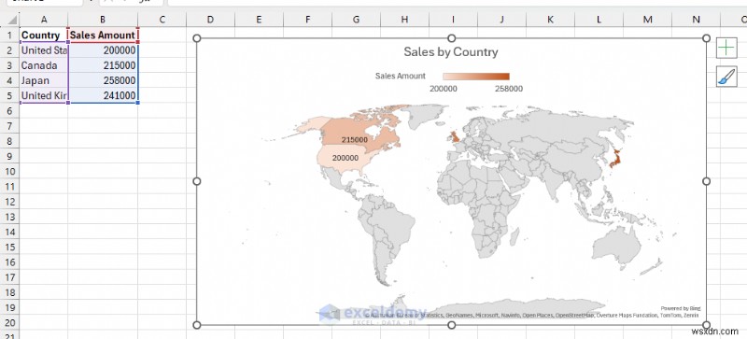This screenshot has width=747, height=339.
Task: Click the legend color gradient bar
Action: [x=476, y=77]
